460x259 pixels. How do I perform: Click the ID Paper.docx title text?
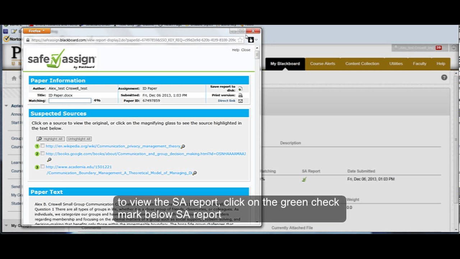point(60,95)
